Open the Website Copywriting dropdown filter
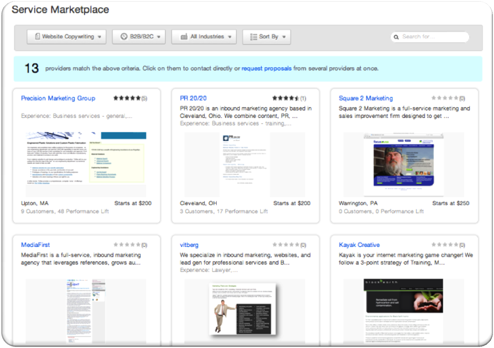The height and width of the screenshot is (348, 494). click(x=66, y=37)
